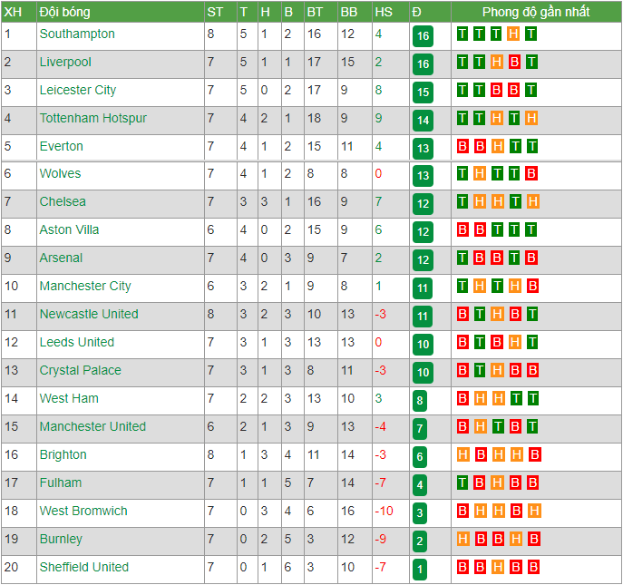This screenshot has height=585, width=623.
Task: Click Liverpool's red B form badge
Action: pos(514,62)
